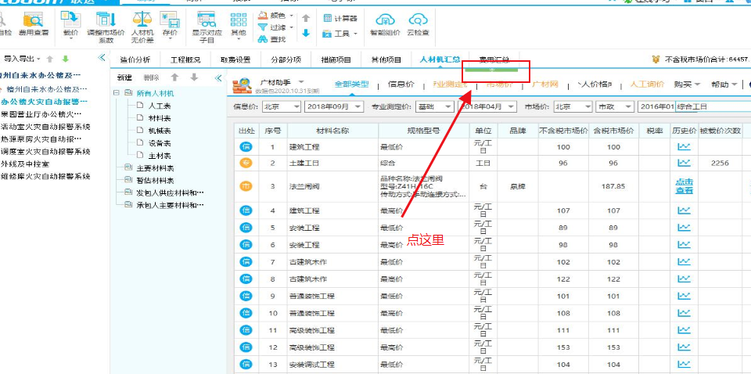The width and height of the screenshot is (751, 374).
Task: Switch to 其他项目 tab
Action: [x=386, y=60]
